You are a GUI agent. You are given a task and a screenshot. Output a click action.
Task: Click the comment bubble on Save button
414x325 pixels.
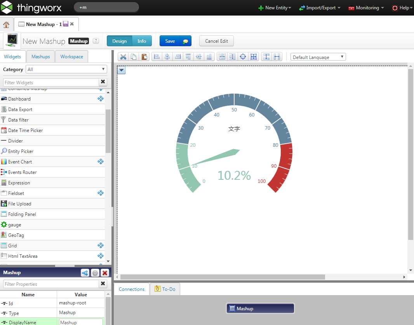click(185, 41)
